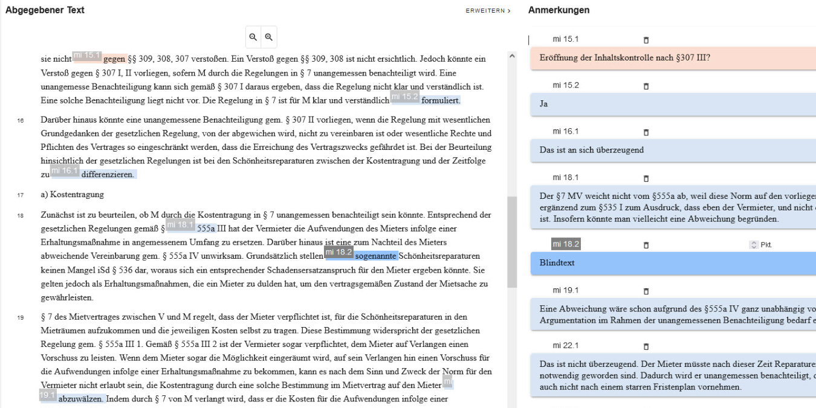
Task: Remove annotation mi 18.1 using trash icon
Action: click(646, 178)
